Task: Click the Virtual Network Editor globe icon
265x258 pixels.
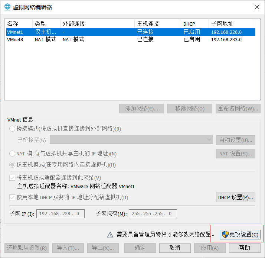Action: (x=7, y=7)
